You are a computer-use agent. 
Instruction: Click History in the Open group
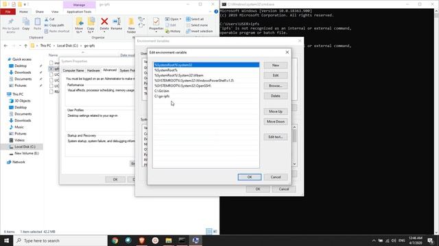173,31
